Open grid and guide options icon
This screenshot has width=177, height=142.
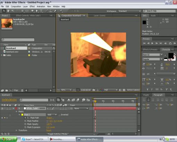[x=74, y=90]
